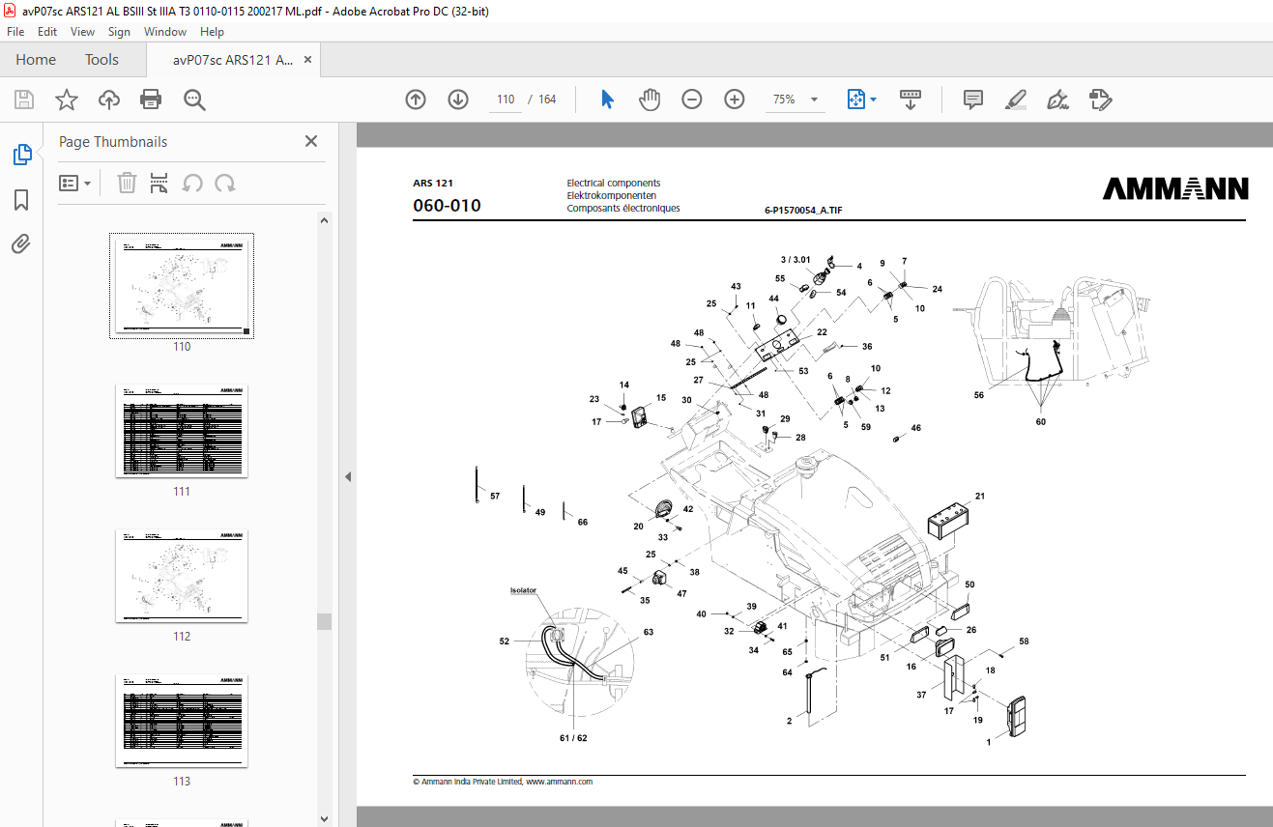The width and height of the screenshot is (1273, 827).
Task: Open the File menu
Action: point(15,32)
